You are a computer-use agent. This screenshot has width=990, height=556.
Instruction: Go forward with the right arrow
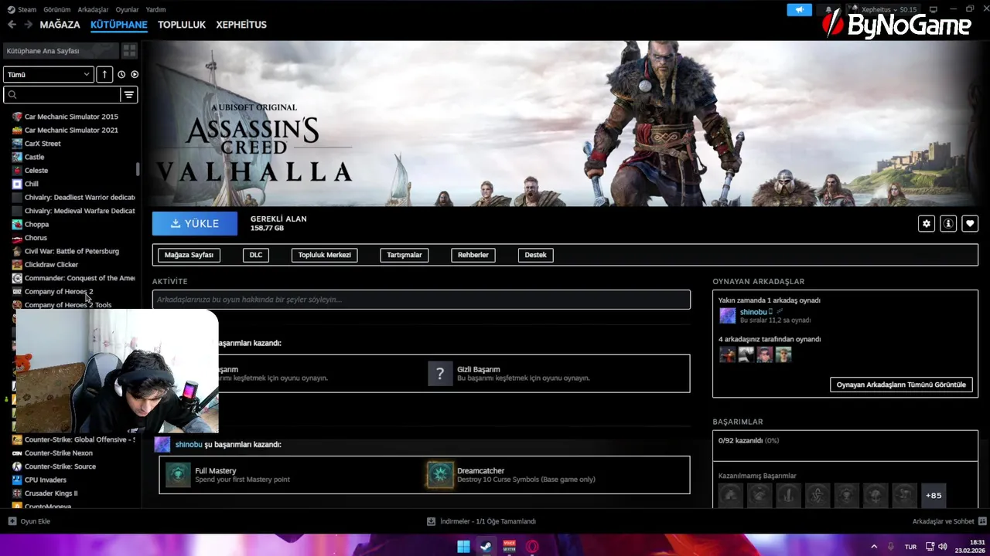coord(29,25)
